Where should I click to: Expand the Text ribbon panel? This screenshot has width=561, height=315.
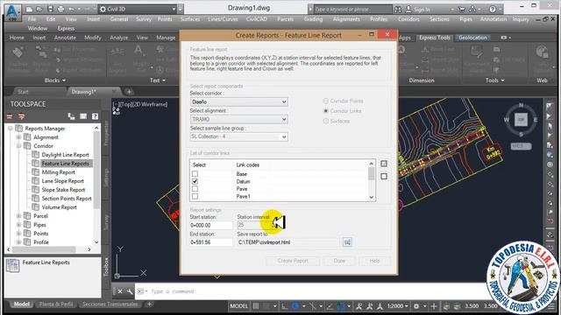click(x=158, y=80)
